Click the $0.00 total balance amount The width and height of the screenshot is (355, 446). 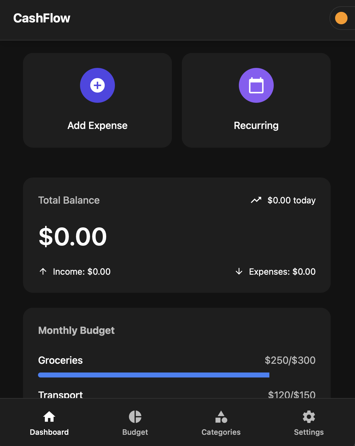coord(73,236)
